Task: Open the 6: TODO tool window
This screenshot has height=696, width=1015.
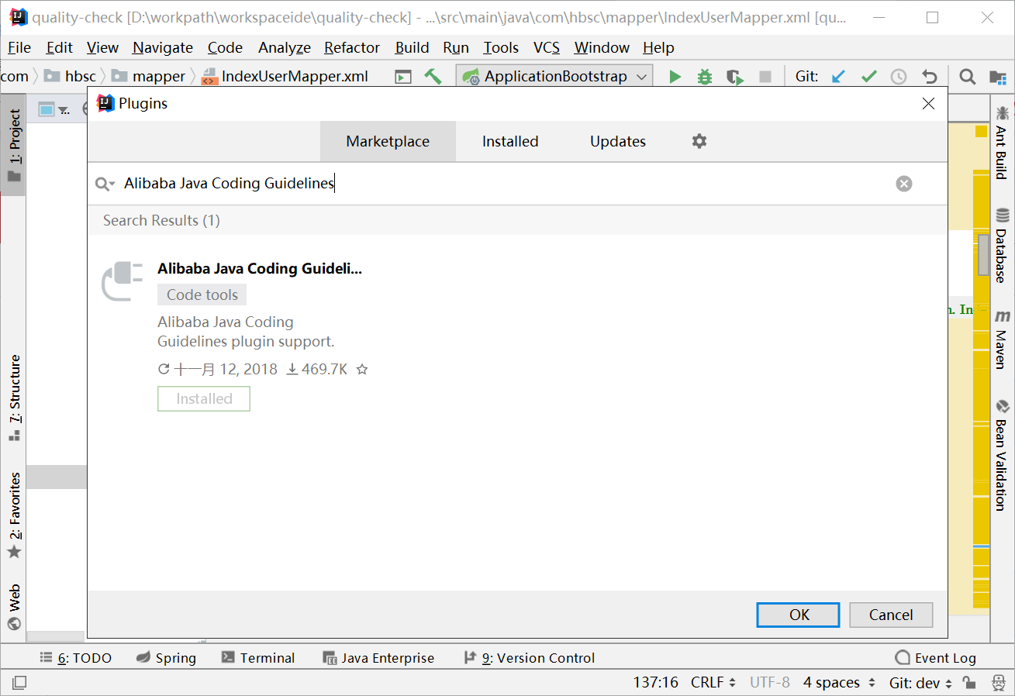Action: (x=76, y=658)
